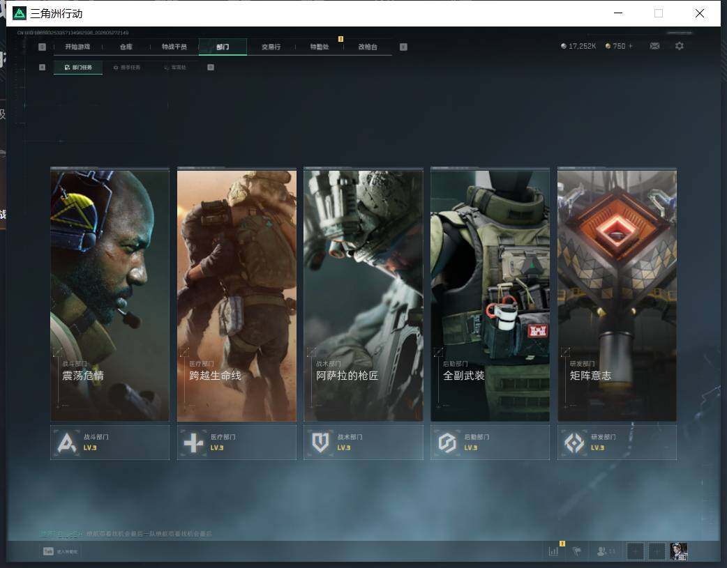Viewport: 727px width, 568px height.
Task: Click the 研发部门 LV.3 button
Action: (x=617, y=443)
